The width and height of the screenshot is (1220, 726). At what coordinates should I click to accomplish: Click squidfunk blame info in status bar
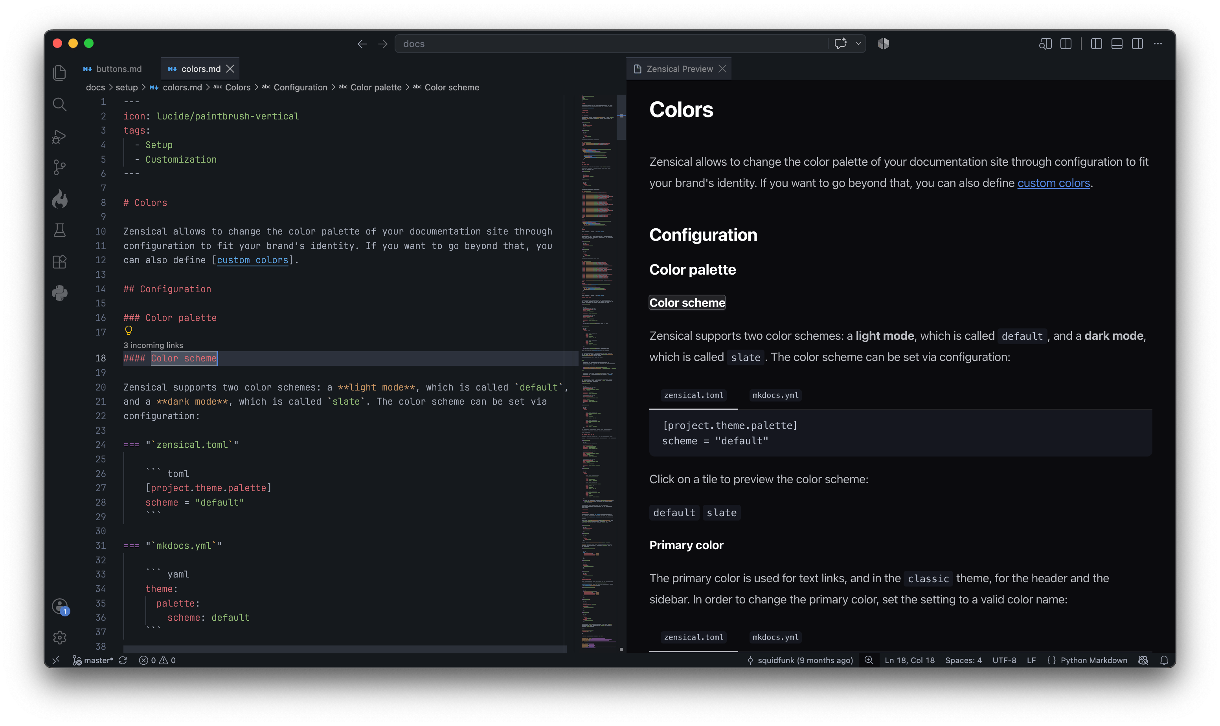point(799,660)
